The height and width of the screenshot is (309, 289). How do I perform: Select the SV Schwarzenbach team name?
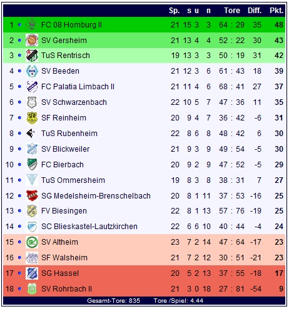tap(74, 102)
